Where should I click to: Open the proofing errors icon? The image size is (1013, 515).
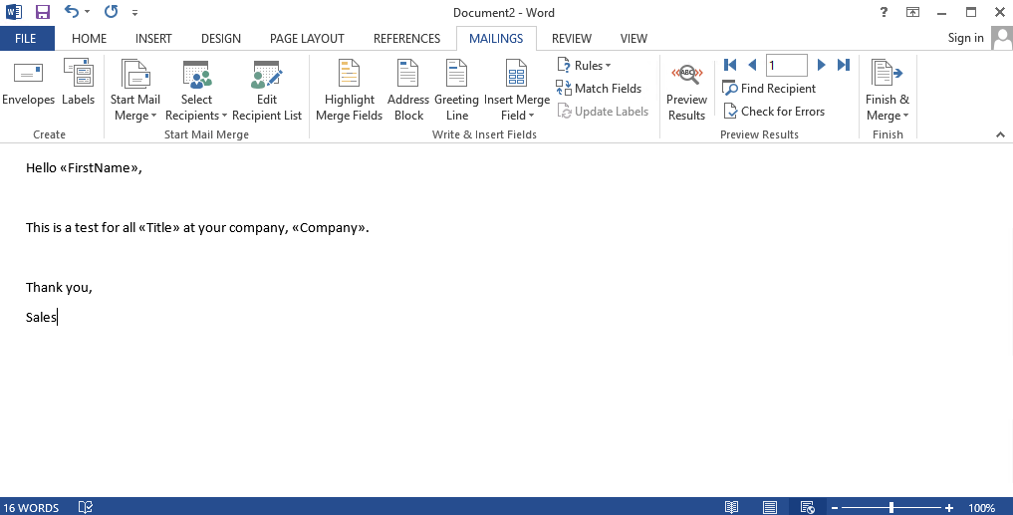86,507
